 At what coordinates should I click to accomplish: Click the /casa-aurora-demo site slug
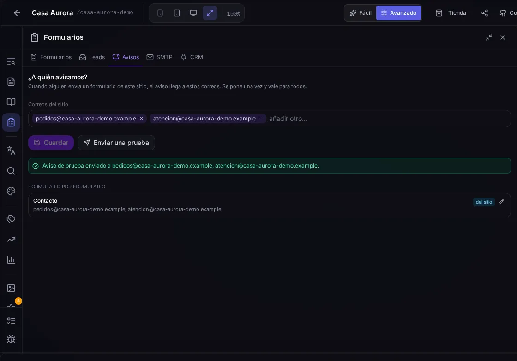click(x=105, y=12)
